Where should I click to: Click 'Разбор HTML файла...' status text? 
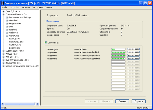click(78, 15)
